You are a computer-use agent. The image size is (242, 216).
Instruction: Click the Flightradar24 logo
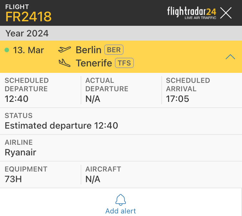[192, 13]
